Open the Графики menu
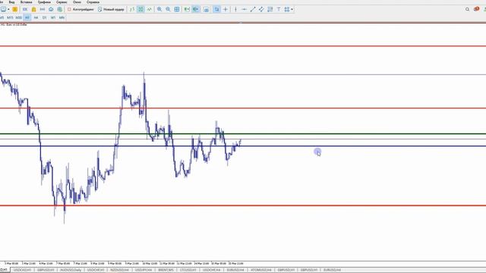This screenshot has width=486, height=273. (x=44, y=2)
